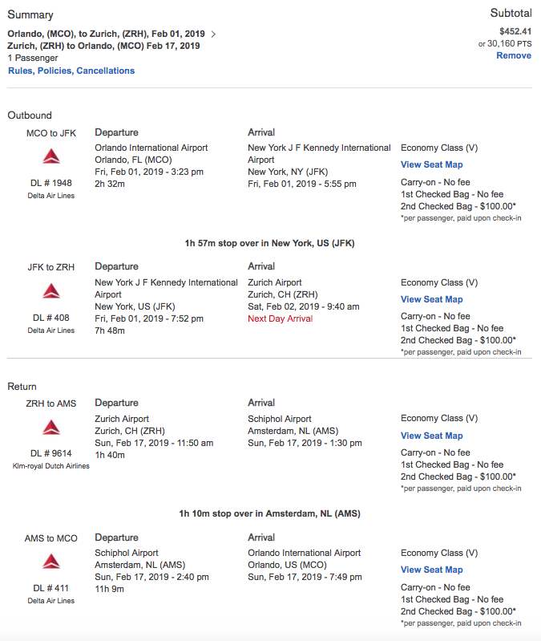541x641 pixels.
Task: Click Delta logo for flight DL 1948
Action: click(51, 156)
